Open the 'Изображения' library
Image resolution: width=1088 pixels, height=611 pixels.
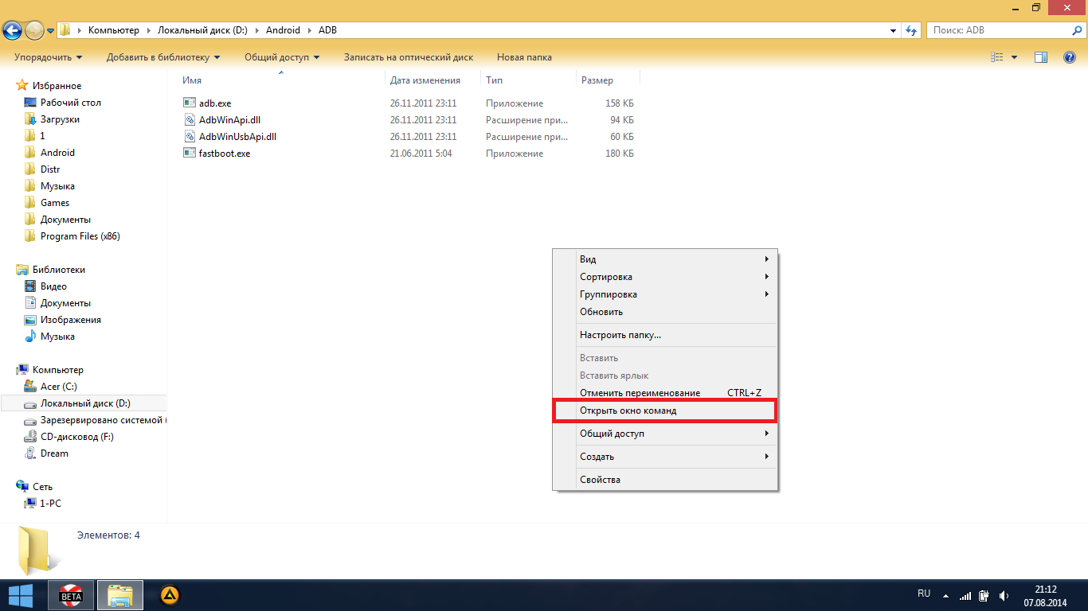point(71,319)
